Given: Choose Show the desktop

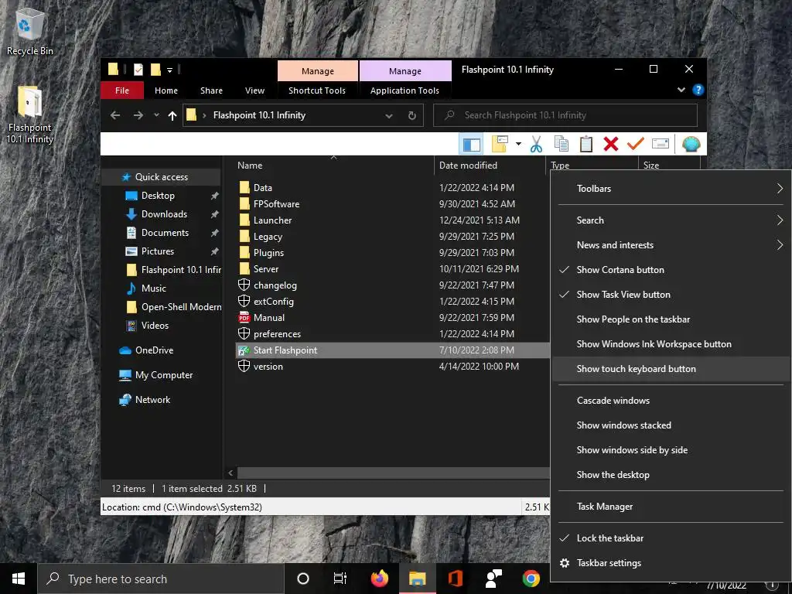Looking at the screenshot, I should pyautogui.click(x=671, y=475).
